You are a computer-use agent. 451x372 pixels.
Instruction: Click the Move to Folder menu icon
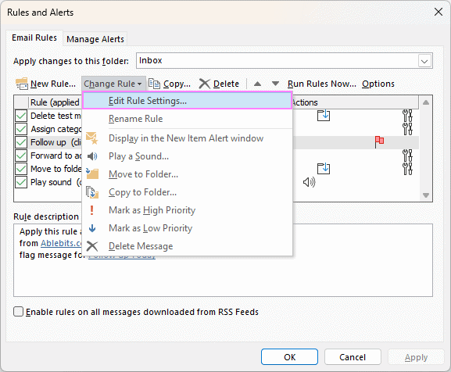[x=92, y=174]
